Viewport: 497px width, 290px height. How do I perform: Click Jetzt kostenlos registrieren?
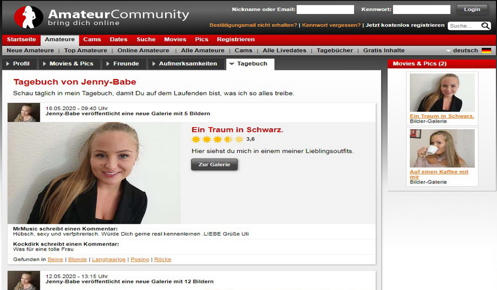[405, 25]
